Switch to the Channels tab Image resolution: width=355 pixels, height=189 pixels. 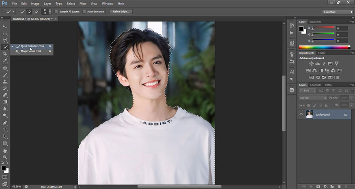pyautogui.click(x=315, y=85)
